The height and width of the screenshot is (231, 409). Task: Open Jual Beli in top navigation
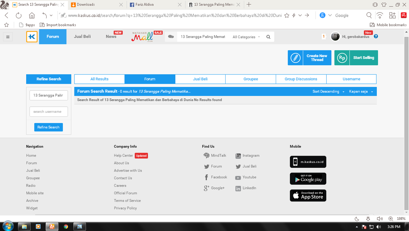click(x=82, y=37)
